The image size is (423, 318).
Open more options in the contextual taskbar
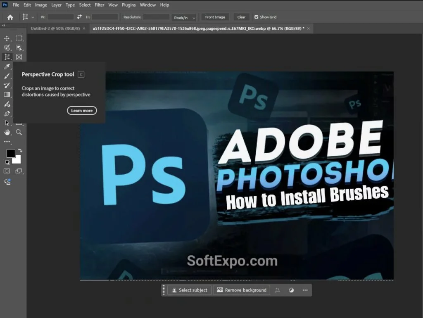(x=305, y=290)
